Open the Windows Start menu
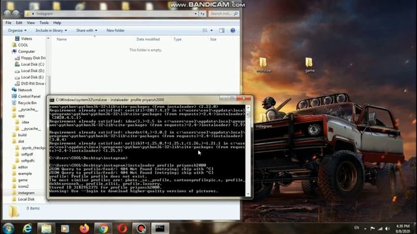417x234 pixels. pyautogui.click(x=8, y=228)
